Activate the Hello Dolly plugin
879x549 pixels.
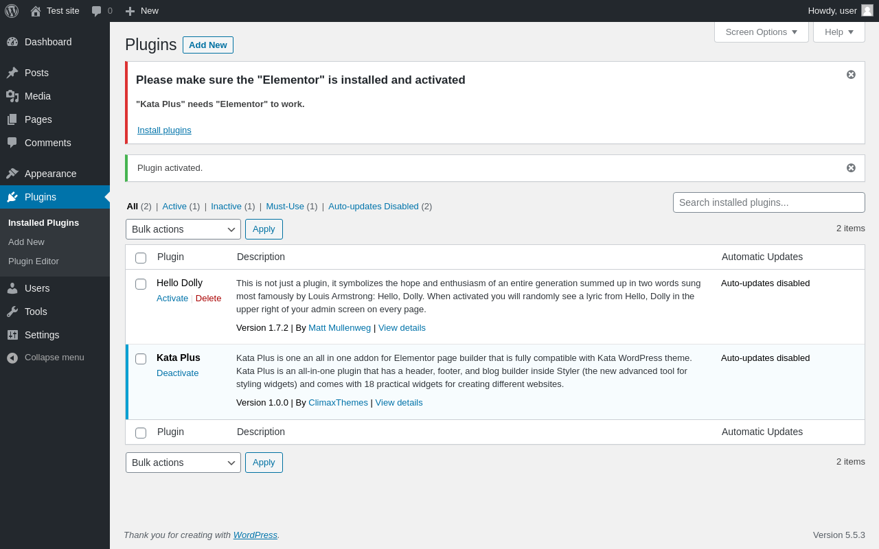172,299
